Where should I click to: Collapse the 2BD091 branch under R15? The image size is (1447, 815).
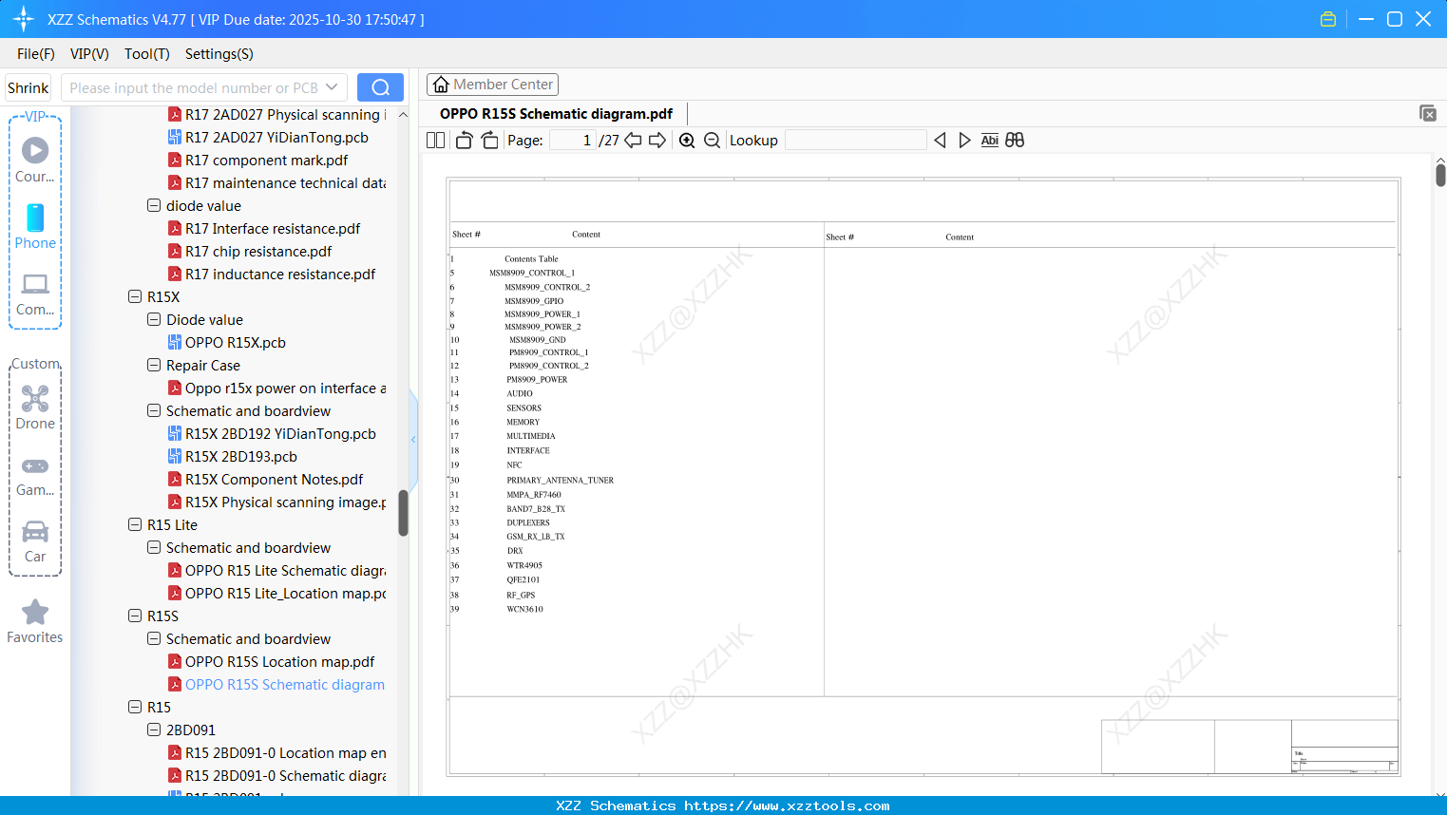[153, 730]
